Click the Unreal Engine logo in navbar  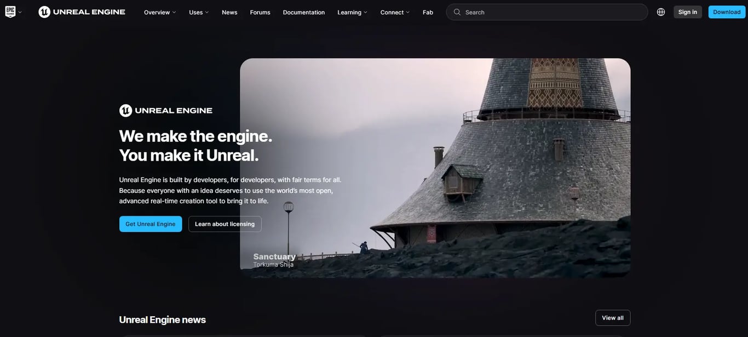(82, 12)
